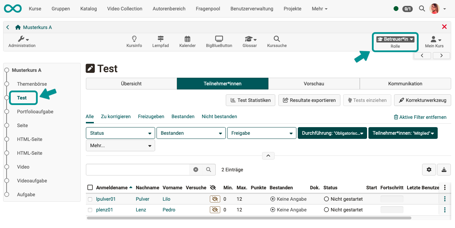Check the row checkbox for lpulver01

[90, 199]
